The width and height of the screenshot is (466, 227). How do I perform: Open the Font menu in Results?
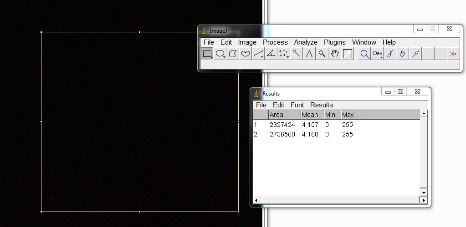pos(297,105)
